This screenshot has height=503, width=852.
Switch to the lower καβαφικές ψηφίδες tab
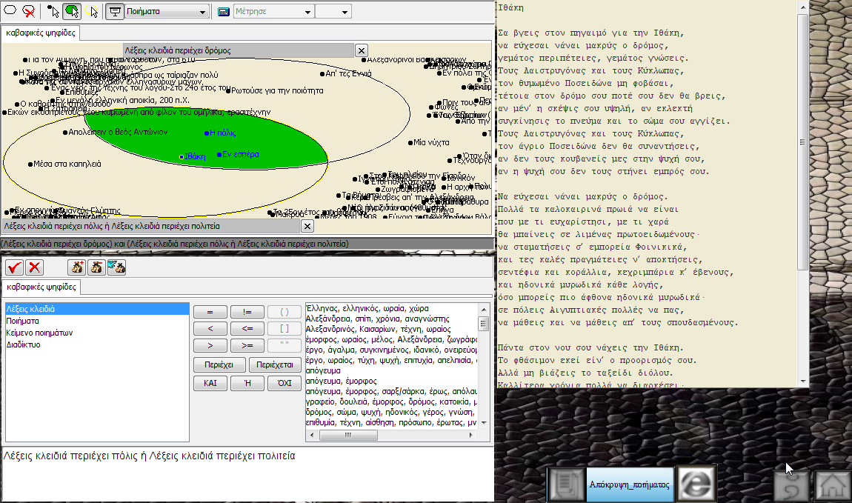[41, 287]
